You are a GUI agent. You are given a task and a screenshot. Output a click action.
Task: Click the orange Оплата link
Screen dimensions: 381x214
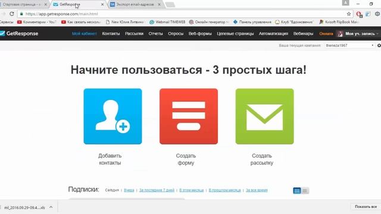tap(326, 34)
